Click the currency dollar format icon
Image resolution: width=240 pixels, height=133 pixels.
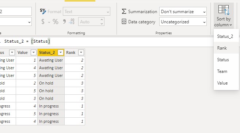pyautogui.click(x=43, y=21)
